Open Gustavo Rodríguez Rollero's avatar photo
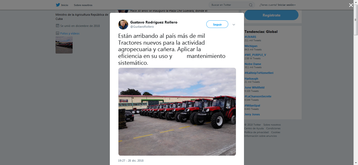The image size is (358, 165). (123, 24)
